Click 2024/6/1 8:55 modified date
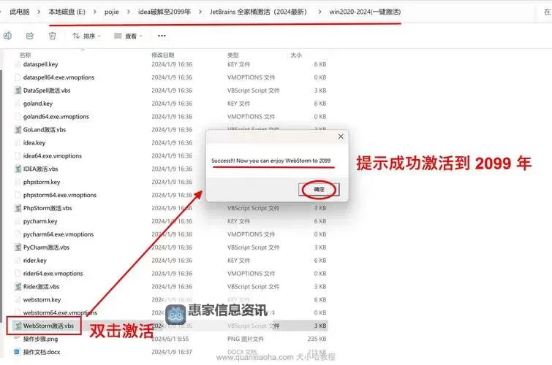 click(170, 339)
